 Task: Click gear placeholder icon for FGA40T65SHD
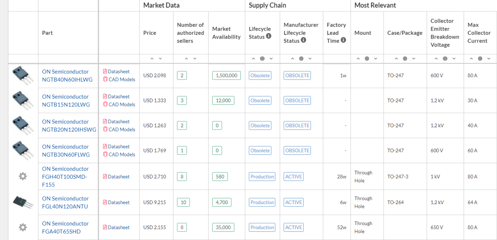click(x=23, y=227)
